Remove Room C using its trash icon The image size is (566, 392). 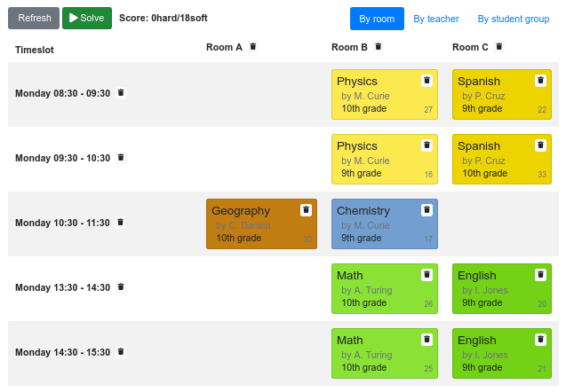pyautogui.click(x=499, y=47)
